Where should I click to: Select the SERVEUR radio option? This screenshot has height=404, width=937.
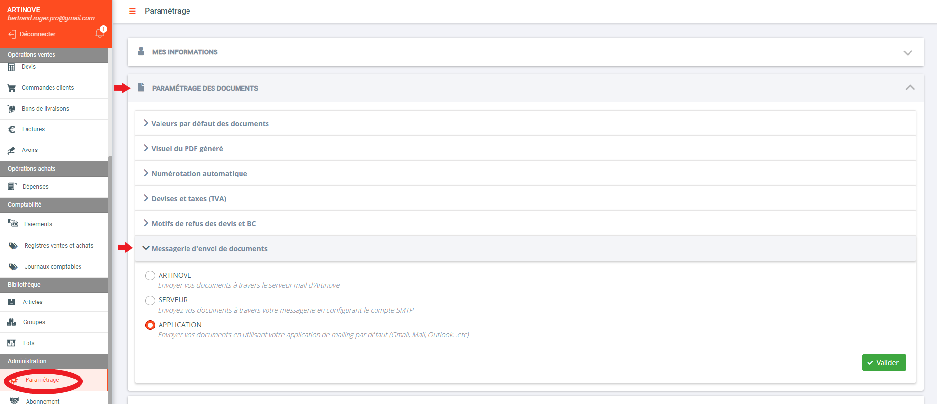pos(150,300)
